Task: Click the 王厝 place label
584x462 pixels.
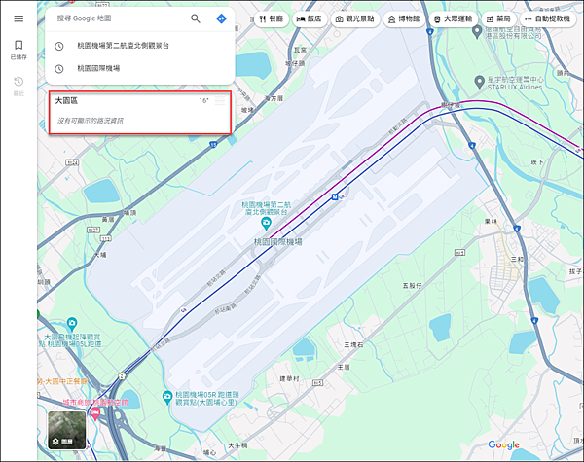Action: [344, 367]
